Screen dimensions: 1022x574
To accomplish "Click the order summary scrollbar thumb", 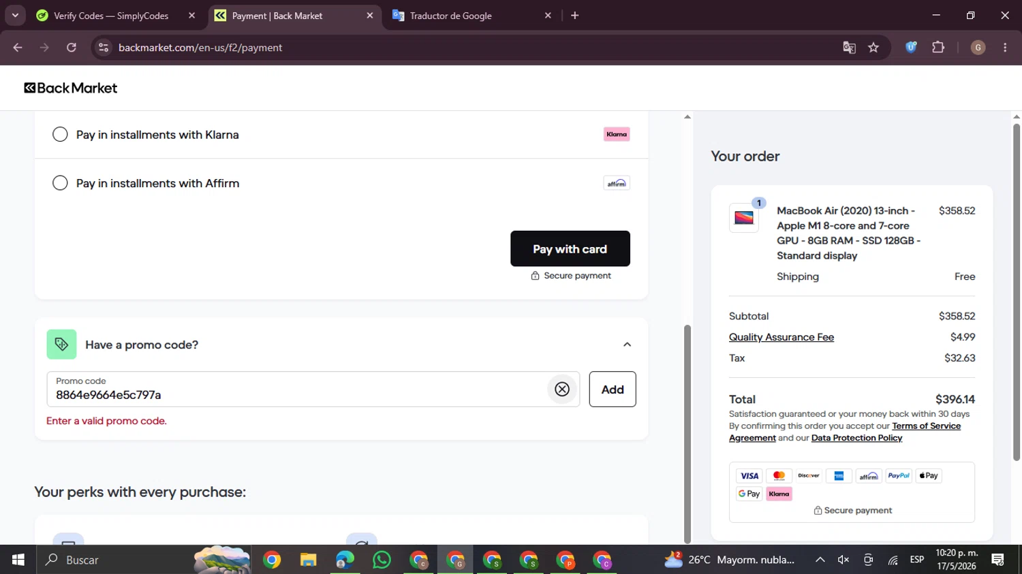I will point(1017,292).
